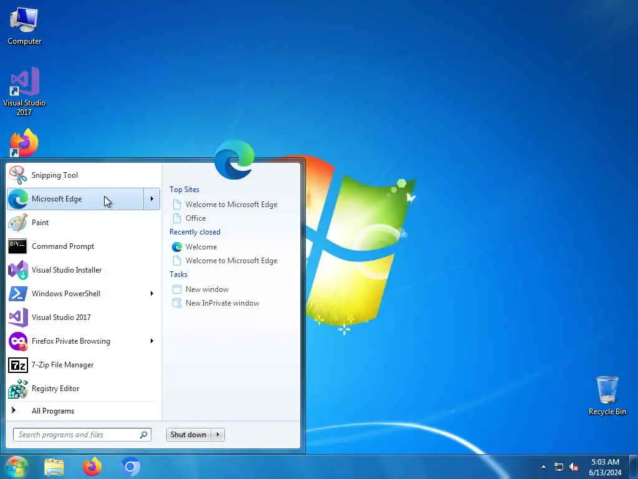
Task: Show hidden tray icons arrow
Action: pyautogui.click(x=543, y=467)
